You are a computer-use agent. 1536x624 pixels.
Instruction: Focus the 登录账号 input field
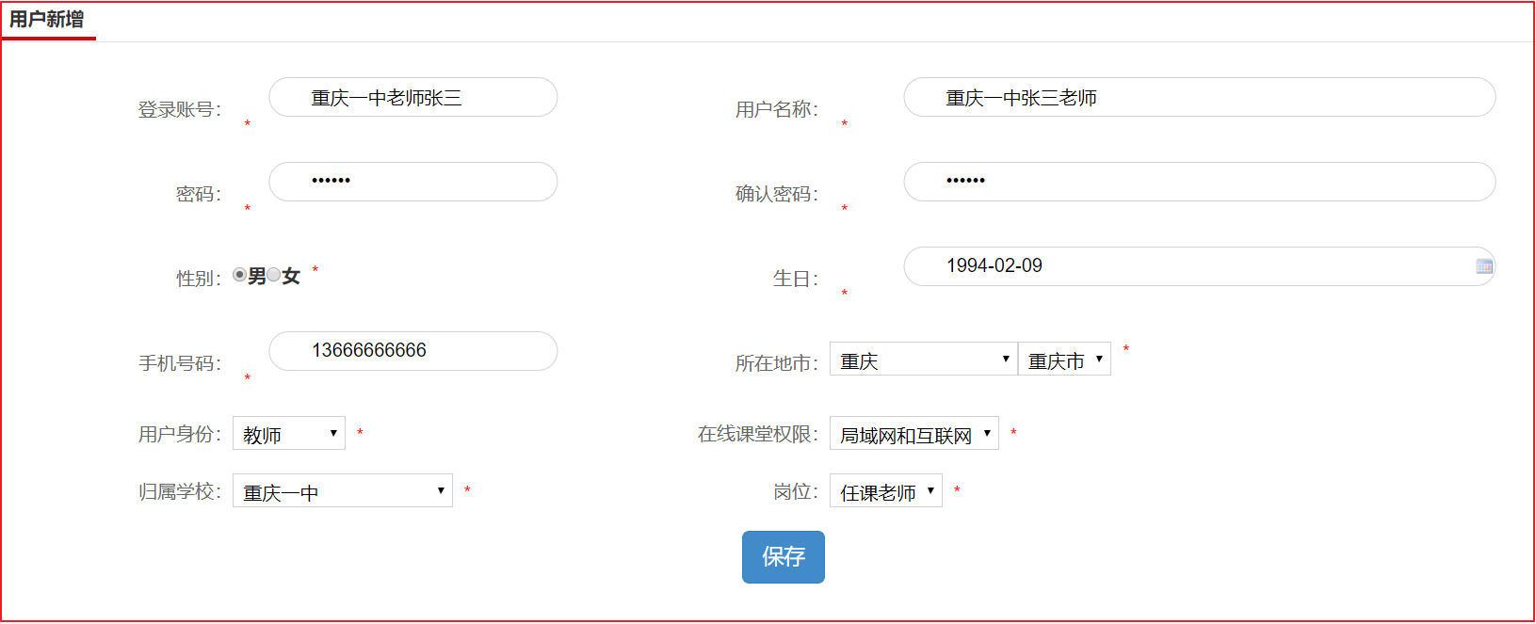point(413,97)
